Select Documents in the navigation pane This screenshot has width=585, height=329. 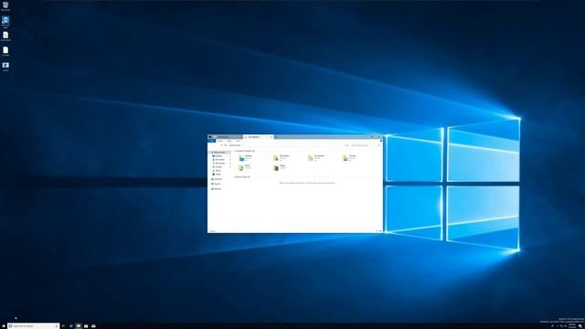click(x=220, y=164)
